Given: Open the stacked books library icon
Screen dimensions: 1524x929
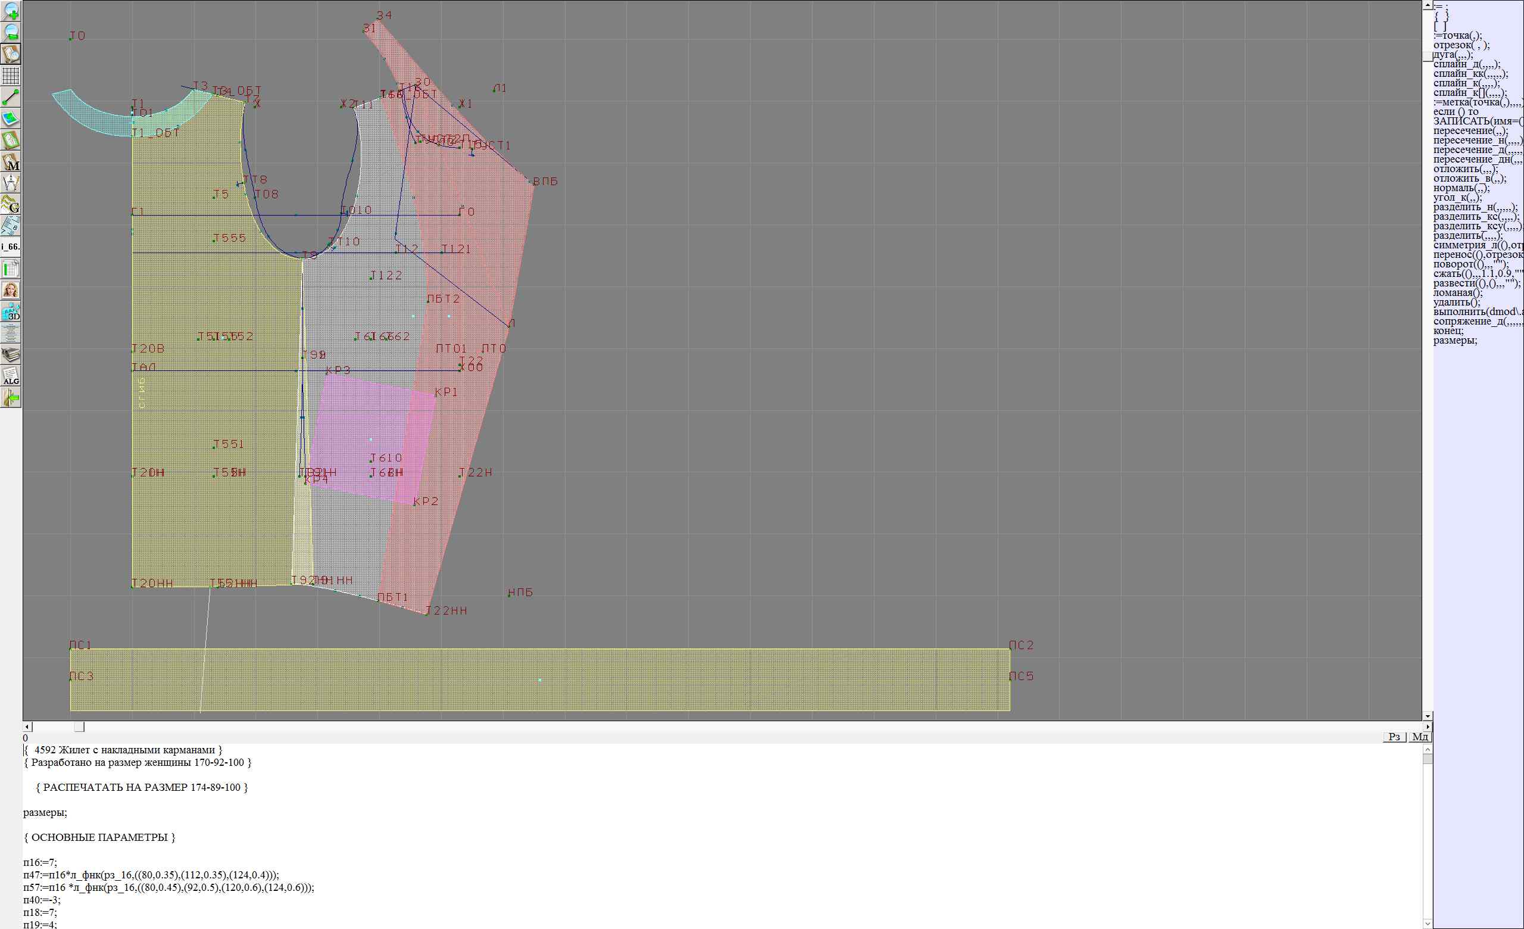Looking at the screenshot, I should click(11, 355).
